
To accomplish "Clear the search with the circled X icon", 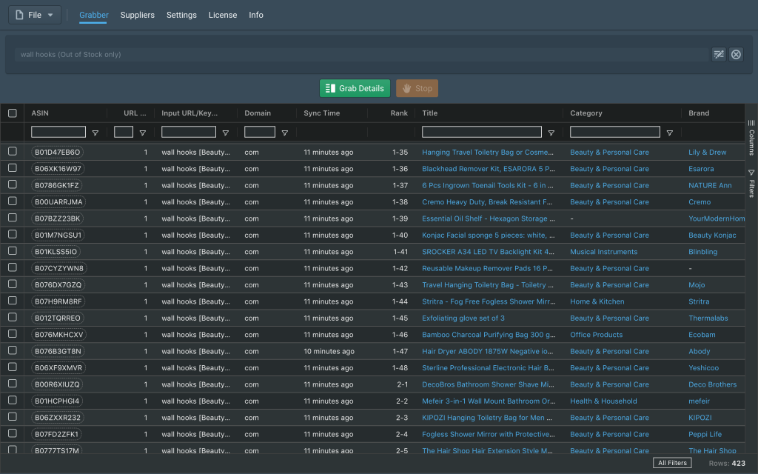I will pos(736,54).
